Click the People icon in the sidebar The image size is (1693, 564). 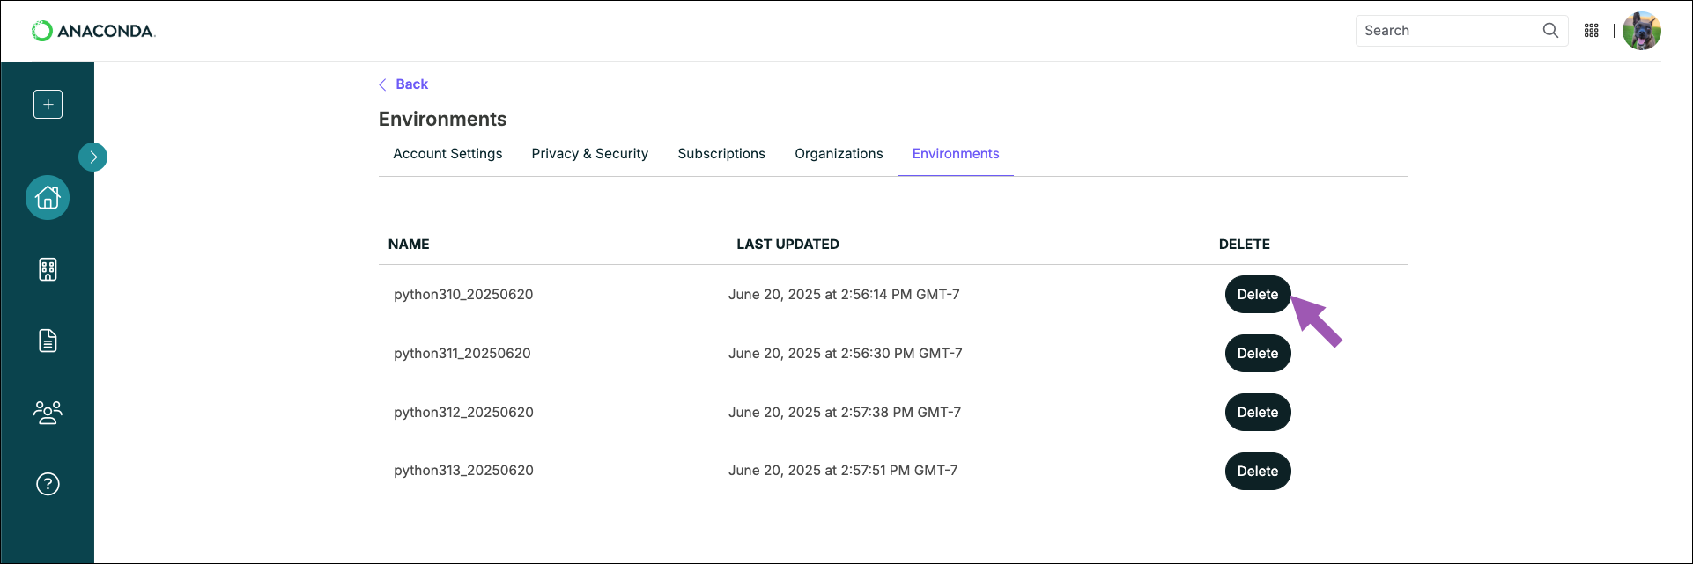tap(48, 412)
